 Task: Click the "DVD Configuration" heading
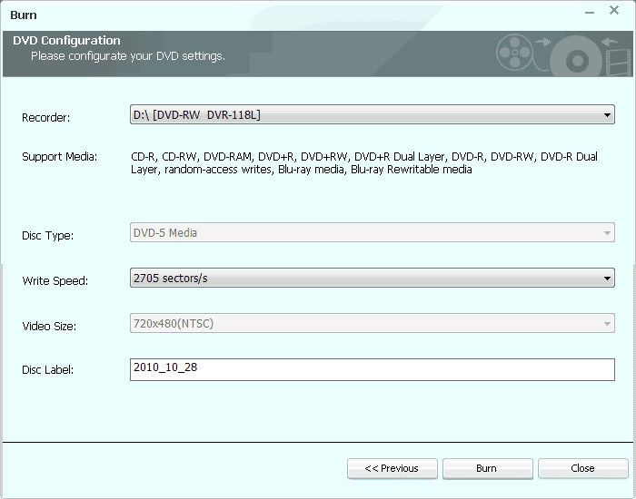[x=66, y=41]
